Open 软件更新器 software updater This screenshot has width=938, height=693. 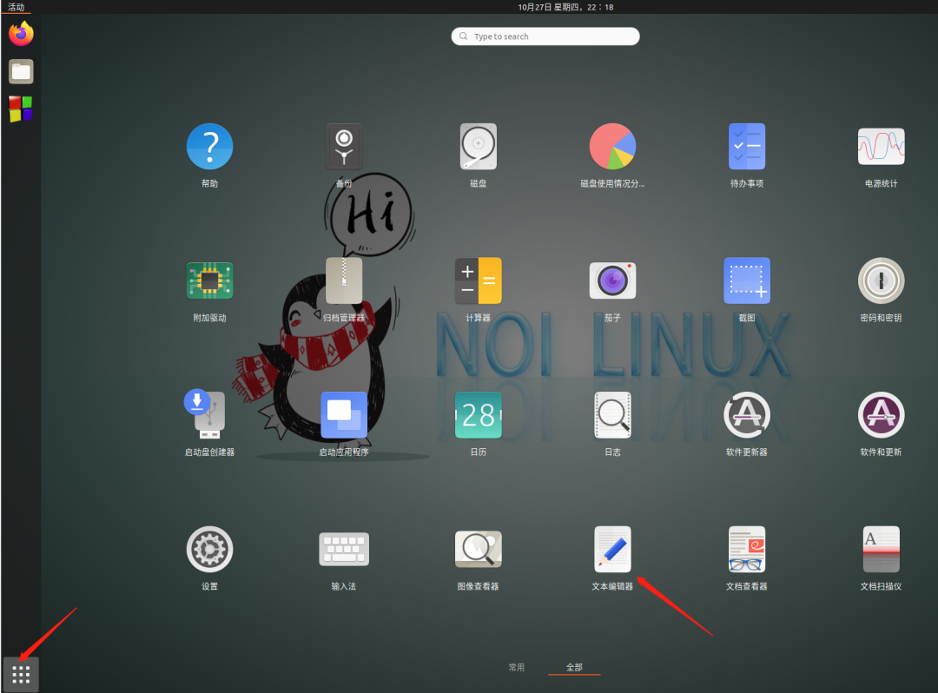(747, 415)
